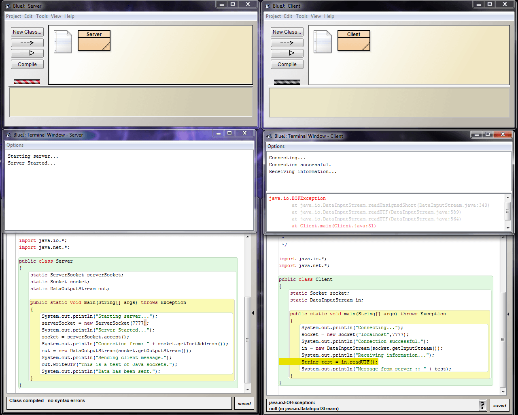Click the BlueJ logo icon in Server title bar
This screenshot has width=518, height=415.
[x=8, y=6]
